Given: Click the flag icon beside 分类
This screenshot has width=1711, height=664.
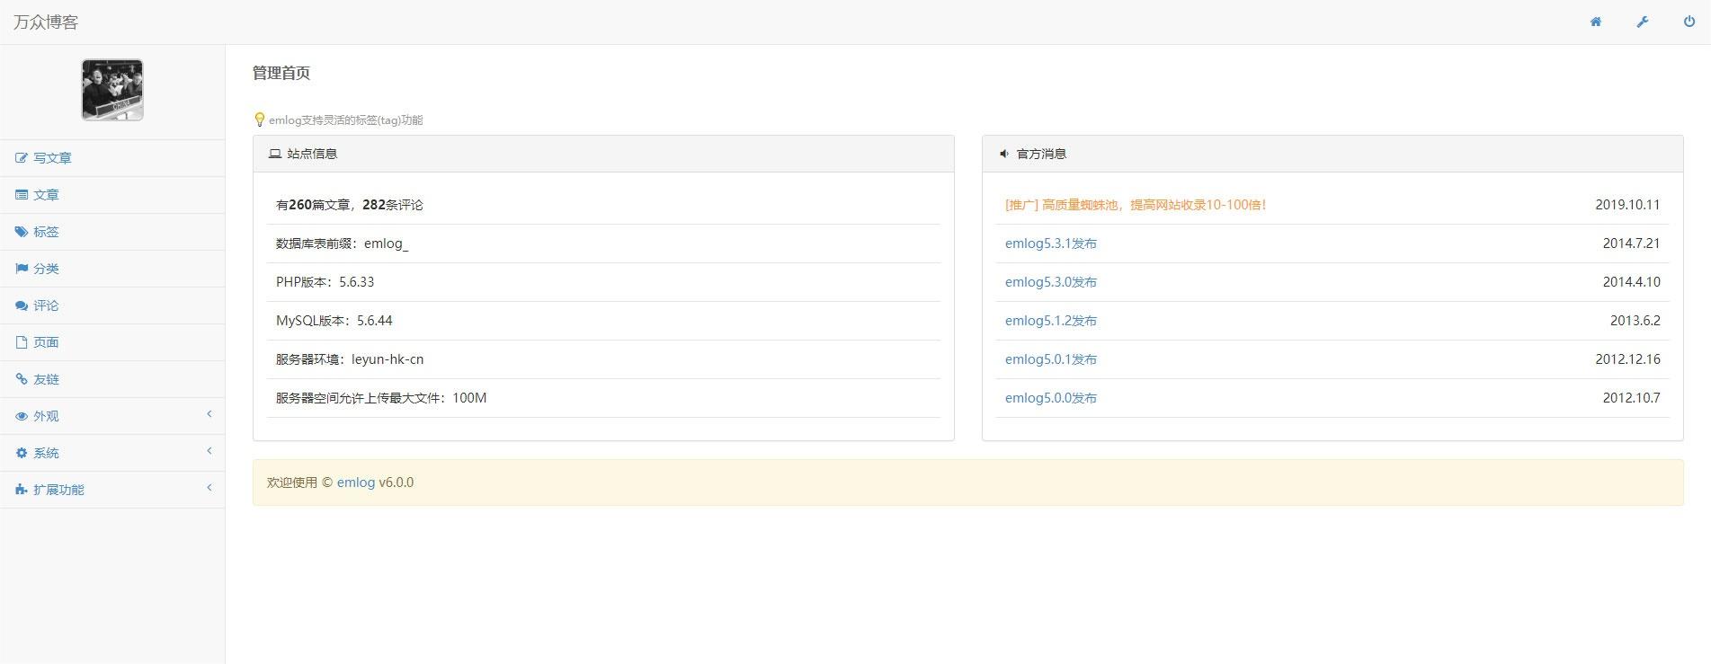Looking at the screenshot, I should coord(22,269).
